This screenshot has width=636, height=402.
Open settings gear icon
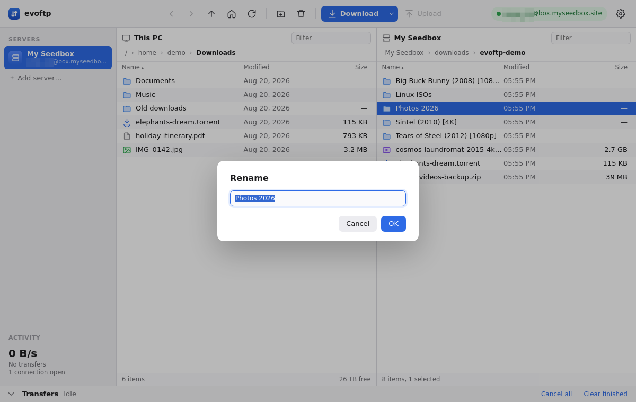621,14
